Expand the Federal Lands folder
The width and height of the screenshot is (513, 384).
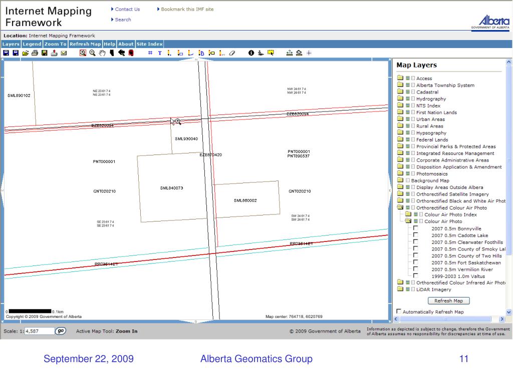(400, 139)
